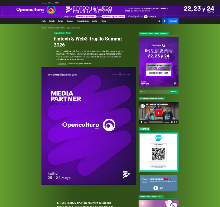
Task: Select the Música menu item
Action: pyautogui.click(x=94, y=21)
